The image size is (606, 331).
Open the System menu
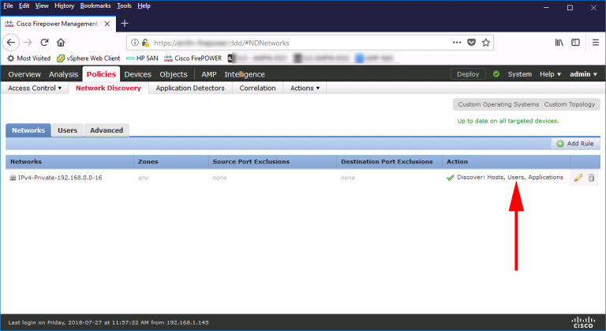click(x=520, y=74)
